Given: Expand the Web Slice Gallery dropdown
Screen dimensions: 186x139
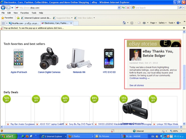Looking at the screenshot, I should coord(94,18).
